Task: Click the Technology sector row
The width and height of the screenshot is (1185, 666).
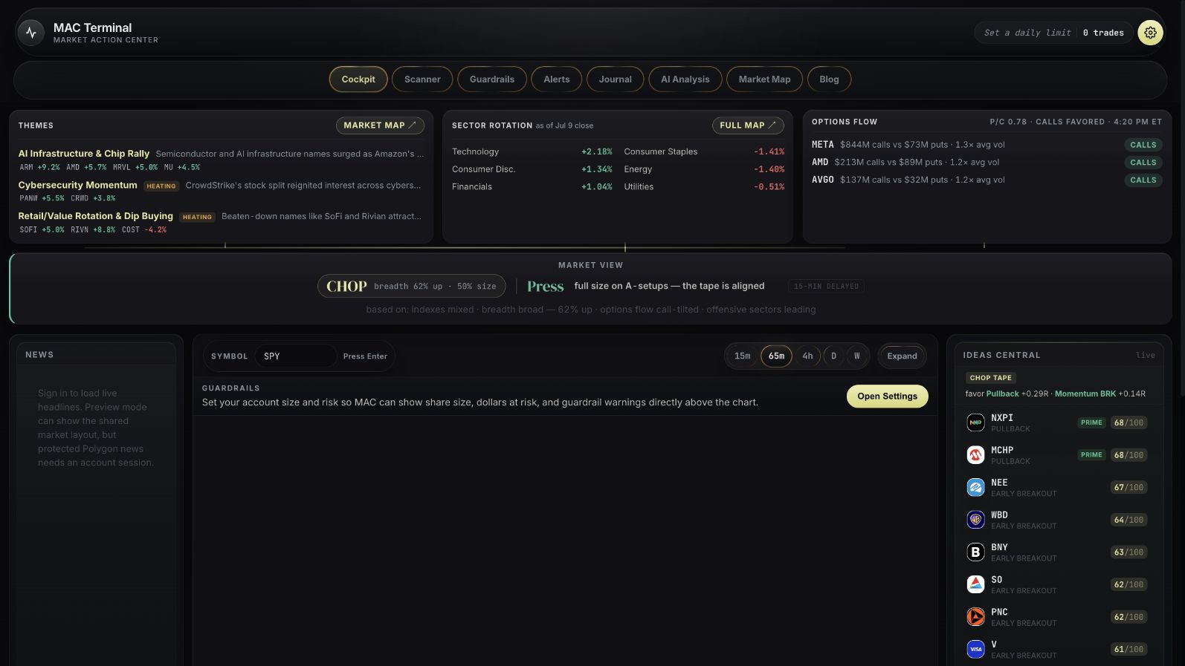Action: [x=532, y=151]
